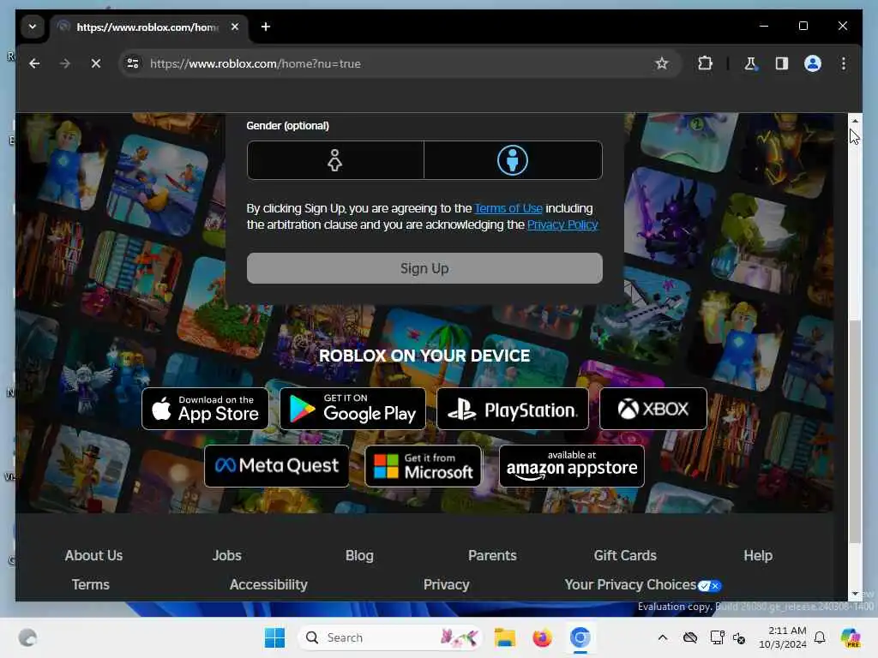This screenshot has width=878, height=658.
Task: Click the cloud sync tray icon
Action: 690,637
